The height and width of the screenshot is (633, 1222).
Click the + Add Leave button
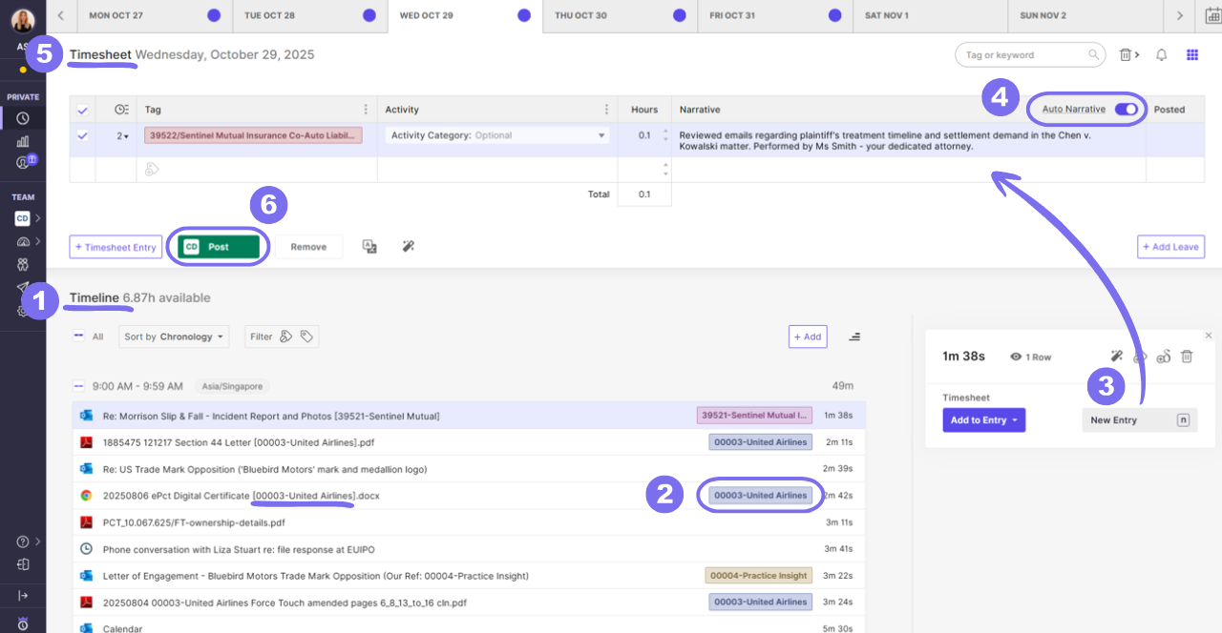tap(1170, 246)
